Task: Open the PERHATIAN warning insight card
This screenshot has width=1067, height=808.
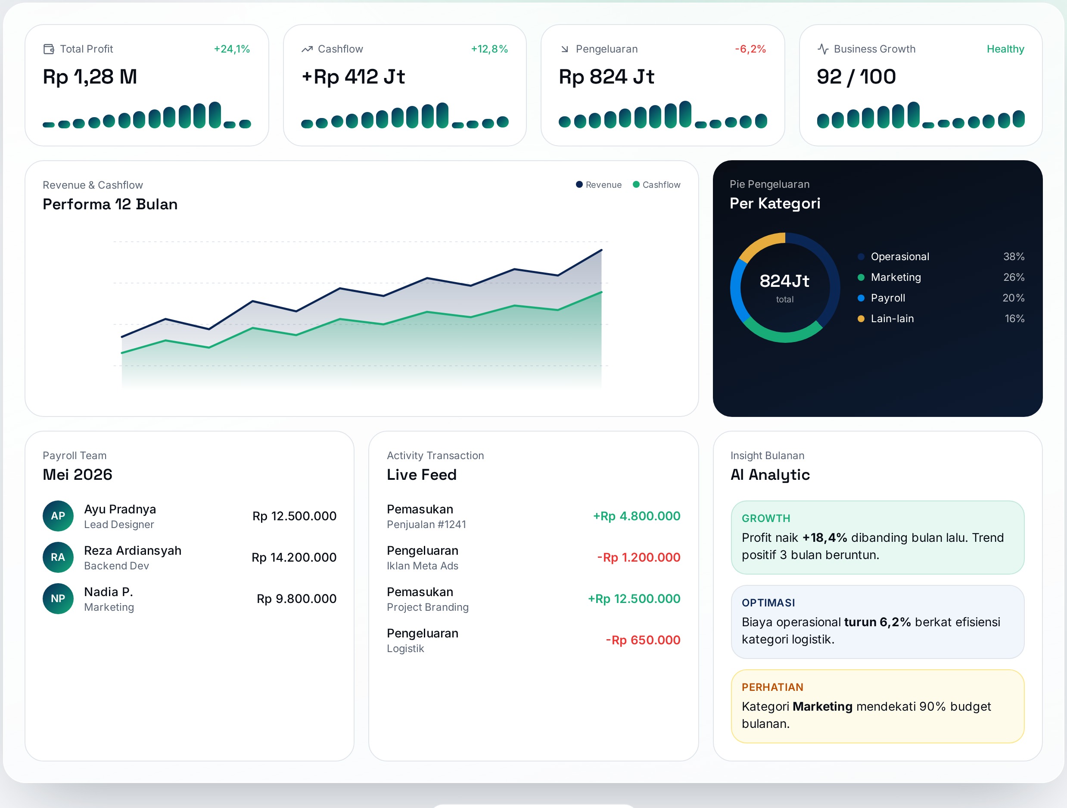Action: [x=877, y=706]
